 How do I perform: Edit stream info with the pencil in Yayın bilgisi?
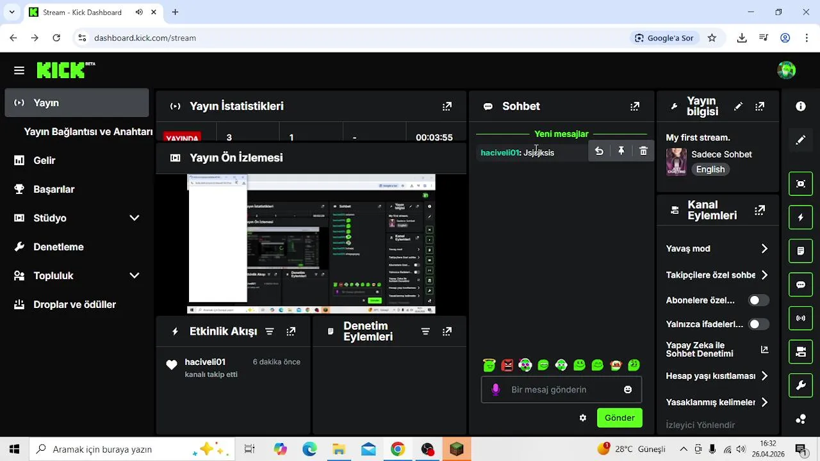[738, 106]
